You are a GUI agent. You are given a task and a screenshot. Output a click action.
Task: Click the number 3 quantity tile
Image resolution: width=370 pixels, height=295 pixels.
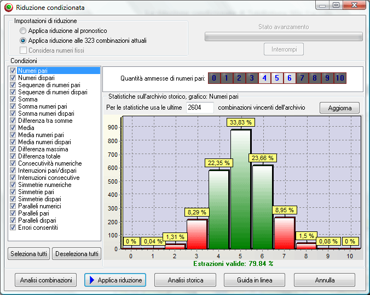tap(252, 78)
